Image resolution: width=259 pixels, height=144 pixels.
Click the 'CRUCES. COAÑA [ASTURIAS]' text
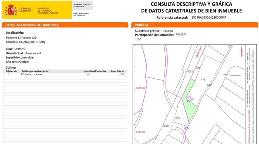(25, 42)
